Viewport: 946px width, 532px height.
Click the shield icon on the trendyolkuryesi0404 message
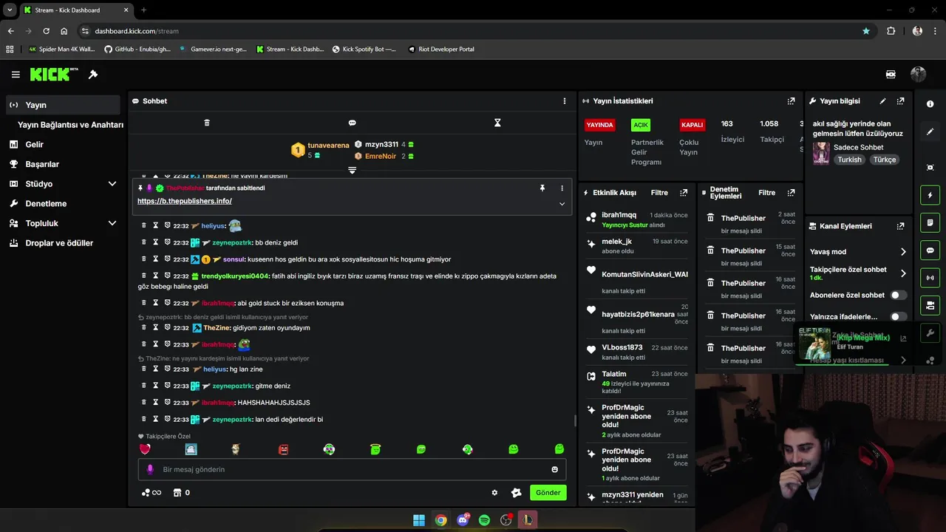coord(167,276)
